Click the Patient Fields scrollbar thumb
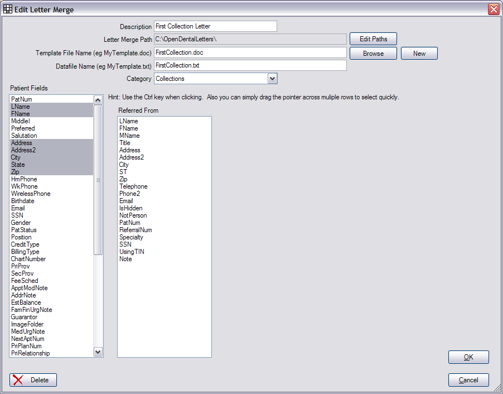 click(98, 180)
